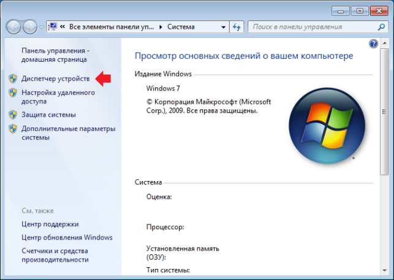The height and width of the screenshot is (280, 394).
Task: Click shield icon beside Защита системы
Action: coord(13,114)
